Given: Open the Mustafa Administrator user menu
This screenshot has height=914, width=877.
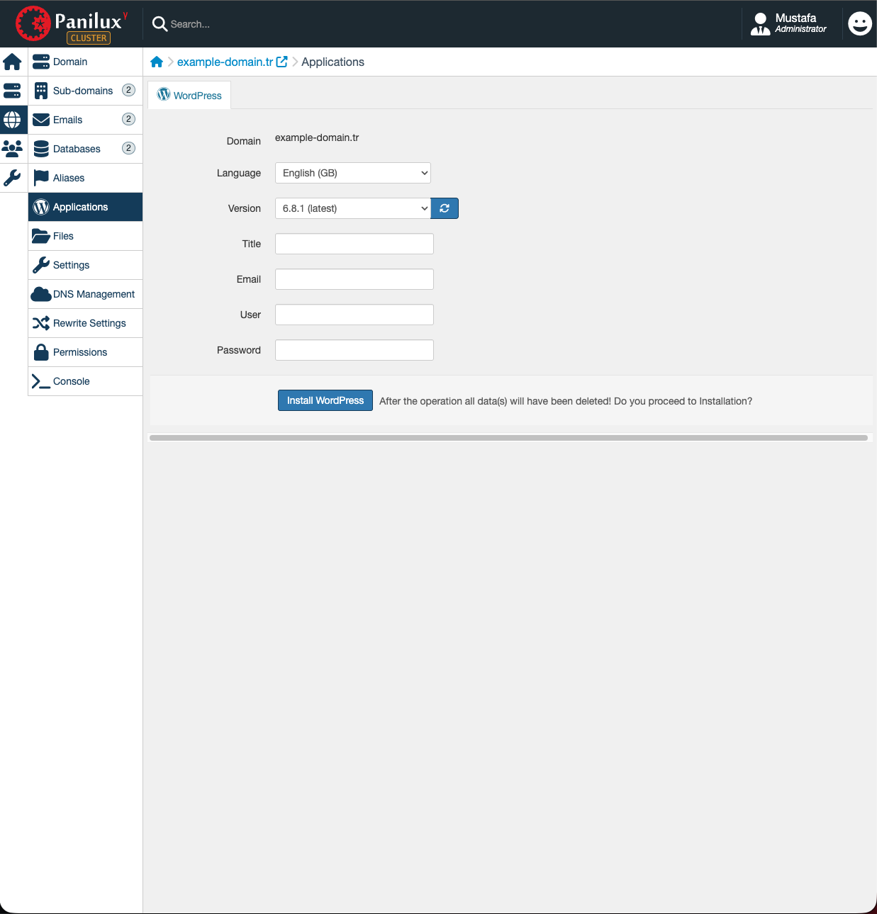Looking at the screenshot, I should click(788, 24).
